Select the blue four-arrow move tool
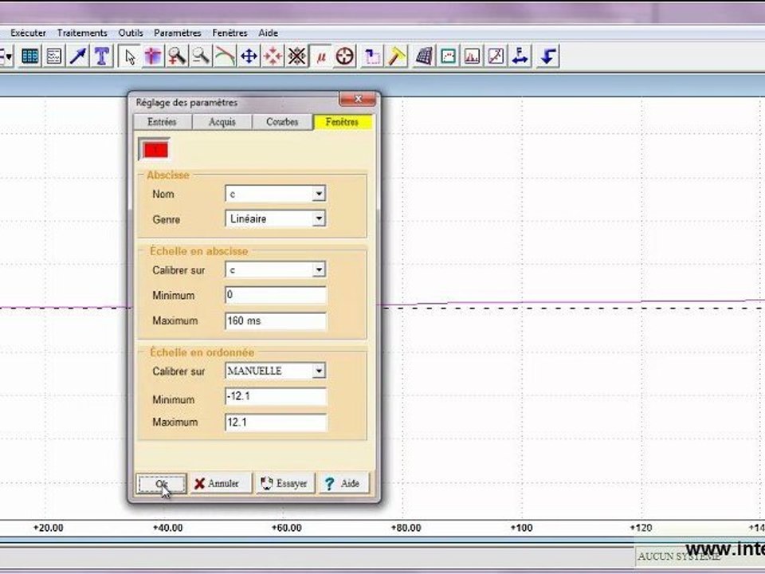The width and height of the screenshot is (765, 574). (249, 56)
